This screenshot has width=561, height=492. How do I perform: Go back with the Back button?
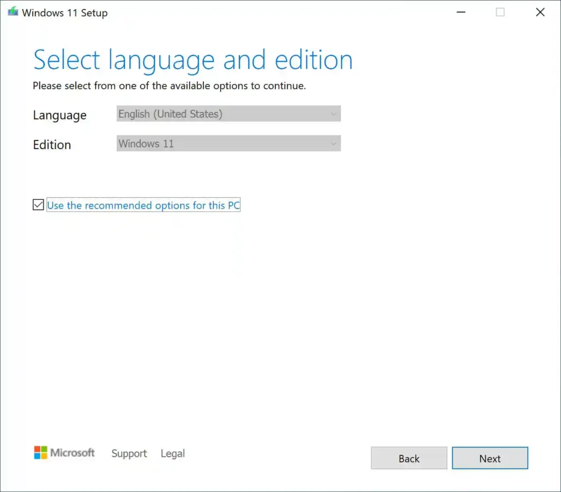(x=409, y=458)
